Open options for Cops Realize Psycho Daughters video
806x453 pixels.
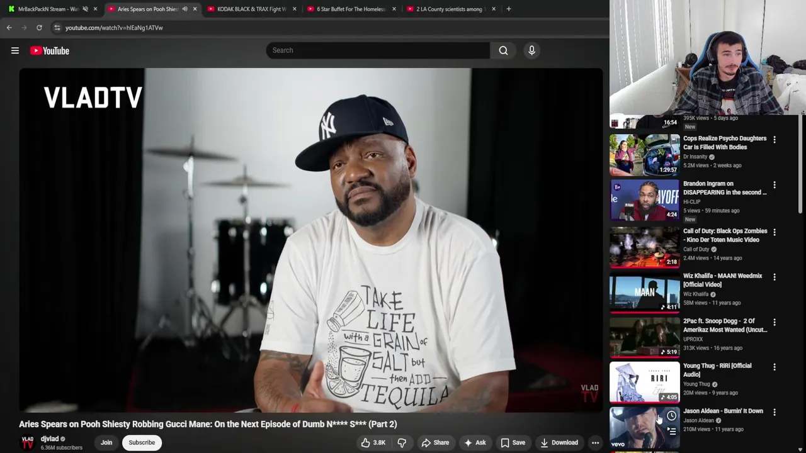tap(775, 140)
